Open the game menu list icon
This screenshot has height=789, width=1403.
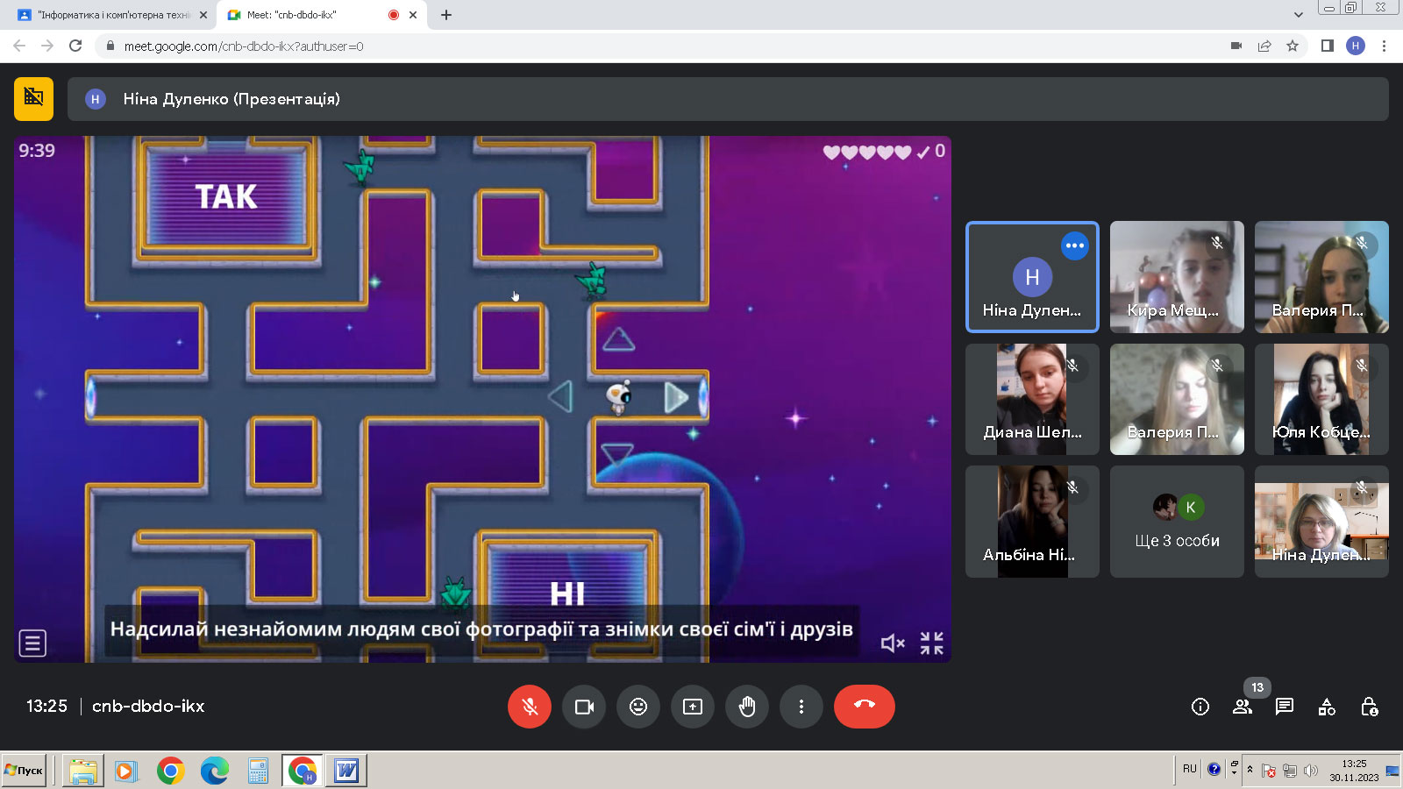[32, 643]
